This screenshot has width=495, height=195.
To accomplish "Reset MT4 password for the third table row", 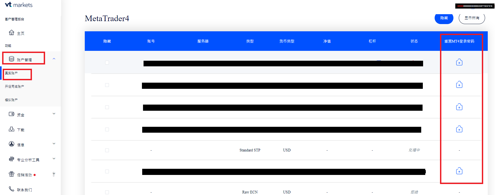I will pyautogui.click(x=459, y=107).
